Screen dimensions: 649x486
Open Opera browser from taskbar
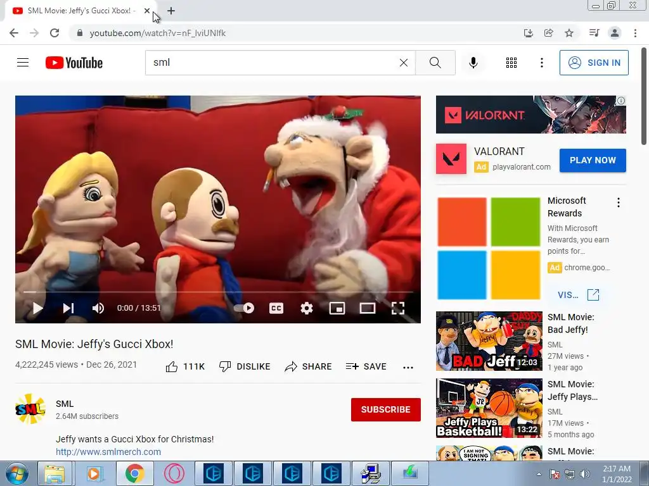tap(174, 473)
